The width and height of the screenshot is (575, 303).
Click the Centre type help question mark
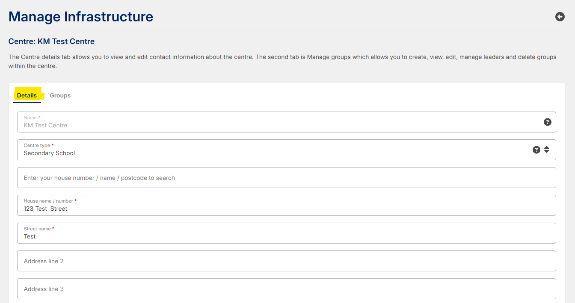(536, 150)
